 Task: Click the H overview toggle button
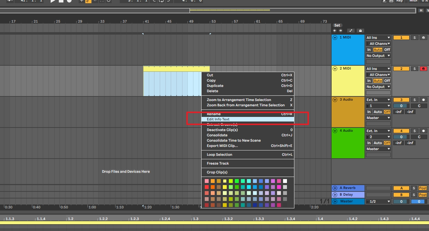pyautogui.click(x=421, y=11)
